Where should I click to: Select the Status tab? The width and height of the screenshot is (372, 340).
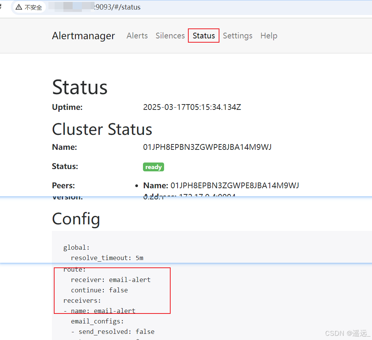204,36
